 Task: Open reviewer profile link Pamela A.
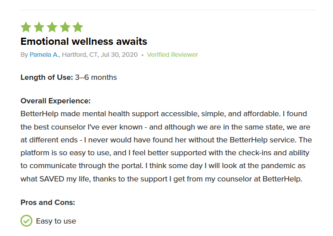[x=44, y=55]
